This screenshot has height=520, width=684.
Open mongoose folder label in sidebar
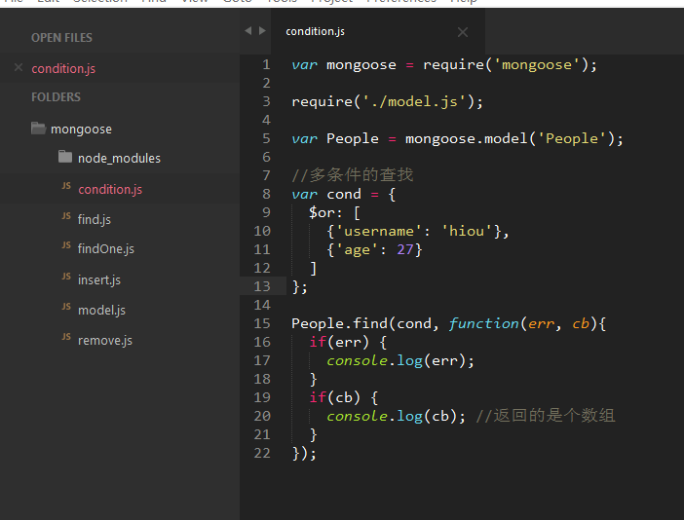point(81,129)
